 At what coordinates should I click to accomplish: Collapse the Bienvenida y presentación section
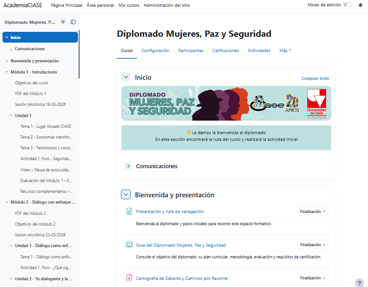126,195
